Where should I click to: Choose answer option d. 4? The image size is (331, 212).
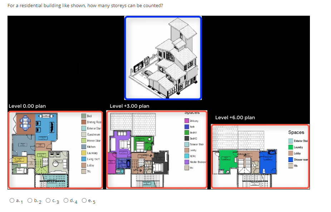[66, 200]
